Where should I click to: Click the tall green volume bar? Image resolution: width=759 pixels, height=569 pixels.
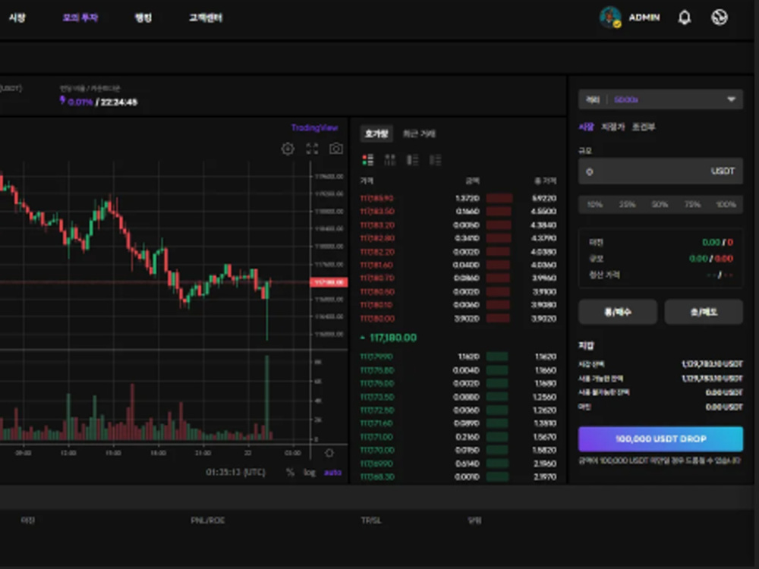pos(266,398)
